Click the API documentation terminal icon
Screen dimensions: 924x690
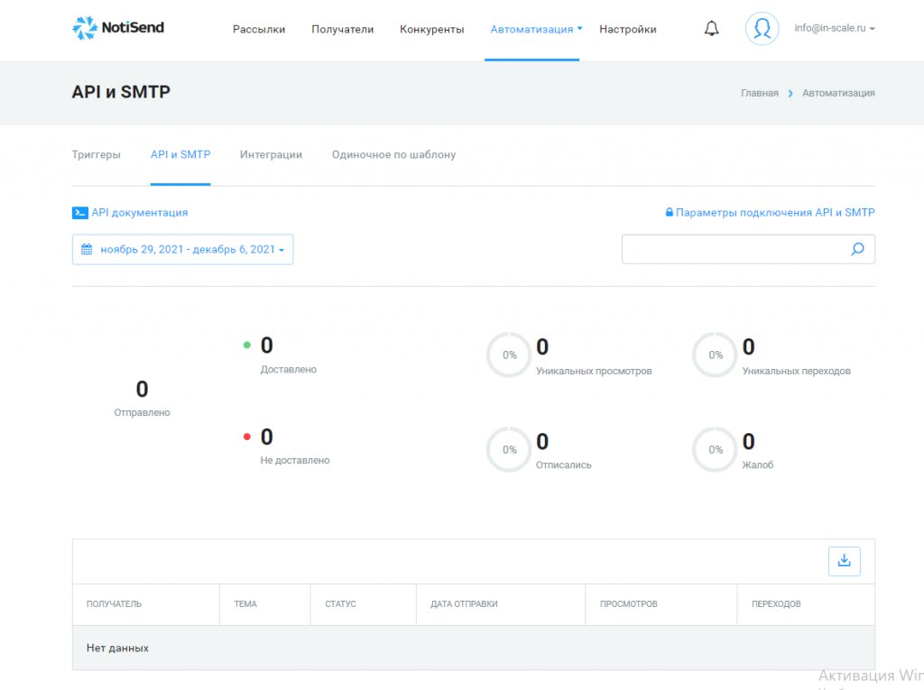pyautogui.click(x=80, y=213)
